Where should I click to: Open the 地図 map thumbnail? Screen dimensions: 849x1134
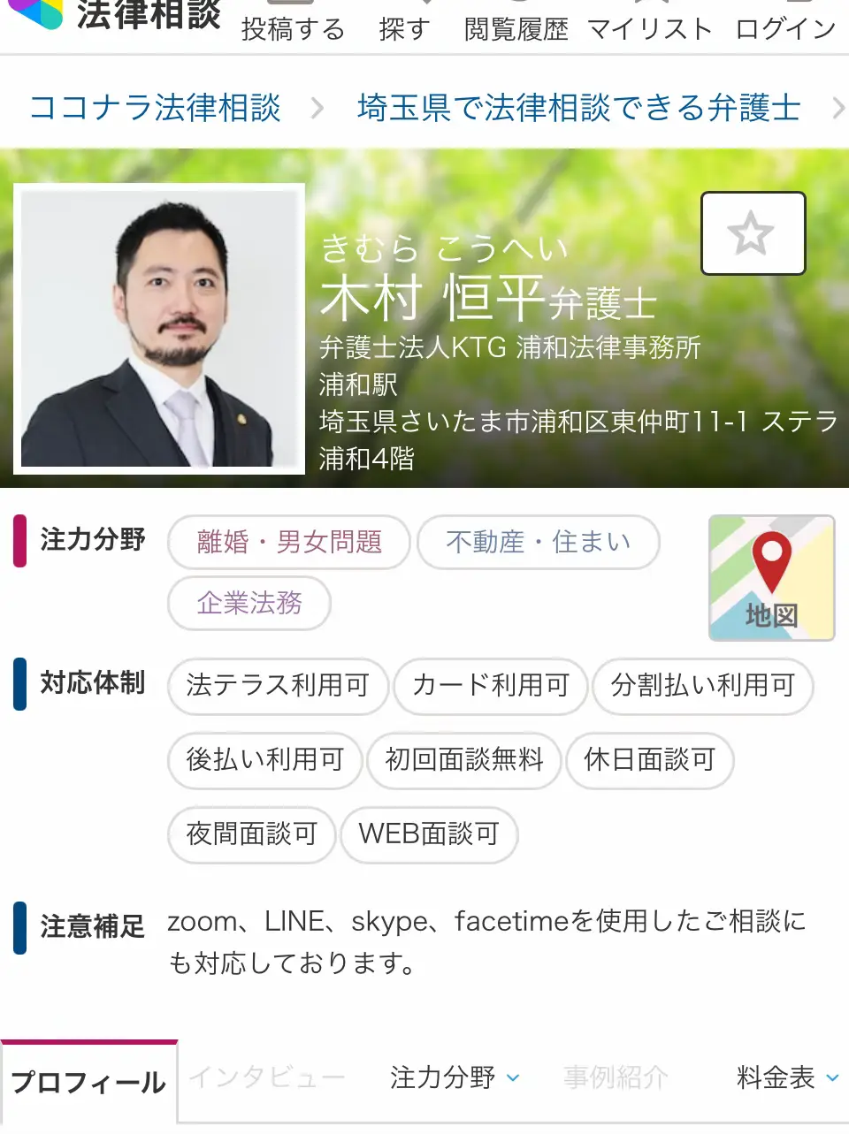click(x=771, y=577)
